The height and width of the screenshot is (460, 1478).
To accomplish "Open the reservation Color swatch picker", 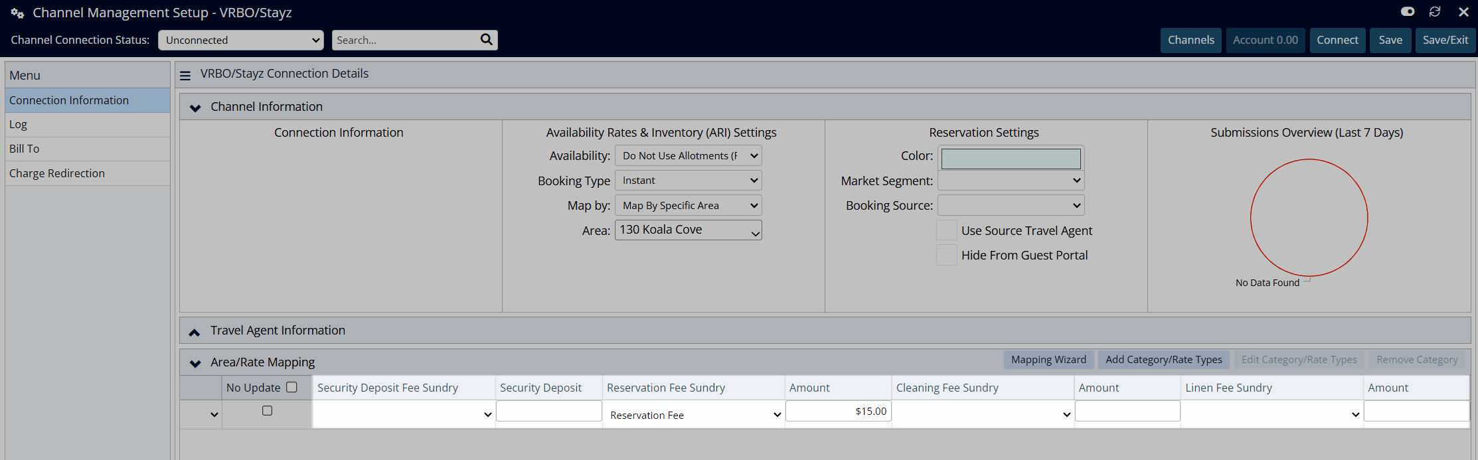I will tap(1011, 158).
